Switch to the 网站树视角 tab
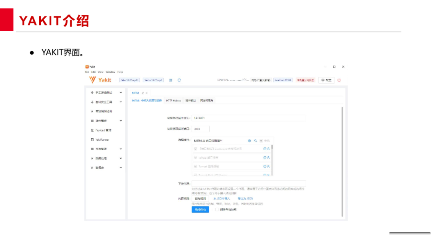Viewport: 432px width, 243px height. coord(207,100)
